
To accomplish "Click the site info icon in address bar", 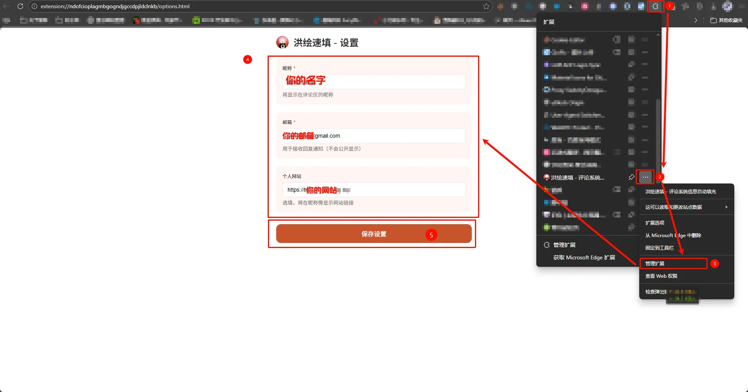I will 34,6.
